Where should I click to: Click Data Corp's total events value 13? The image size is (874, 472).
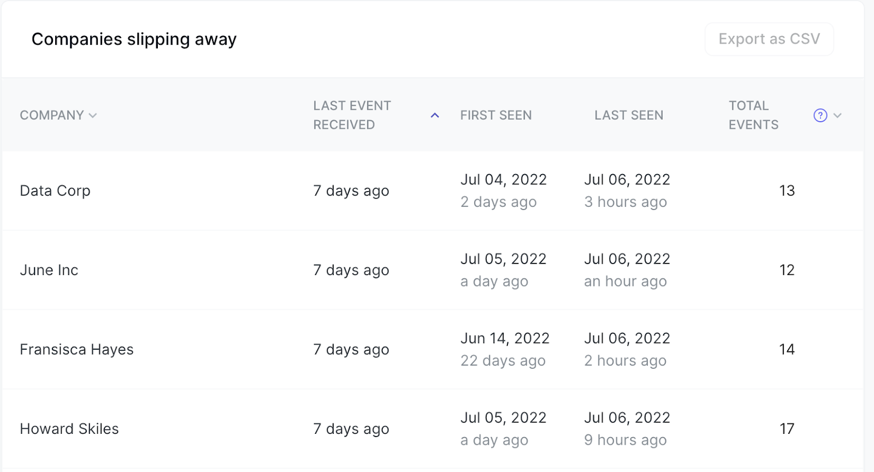tap(787, 191)
